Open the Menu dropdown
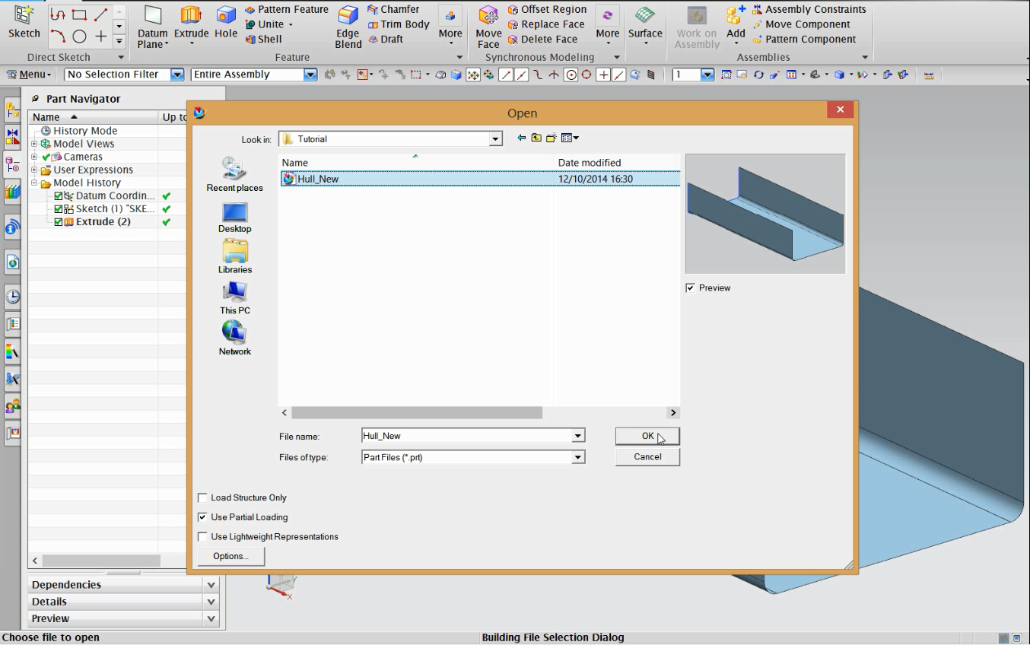The width and height of the screenshot is (1030, 645). pos(30,75)
